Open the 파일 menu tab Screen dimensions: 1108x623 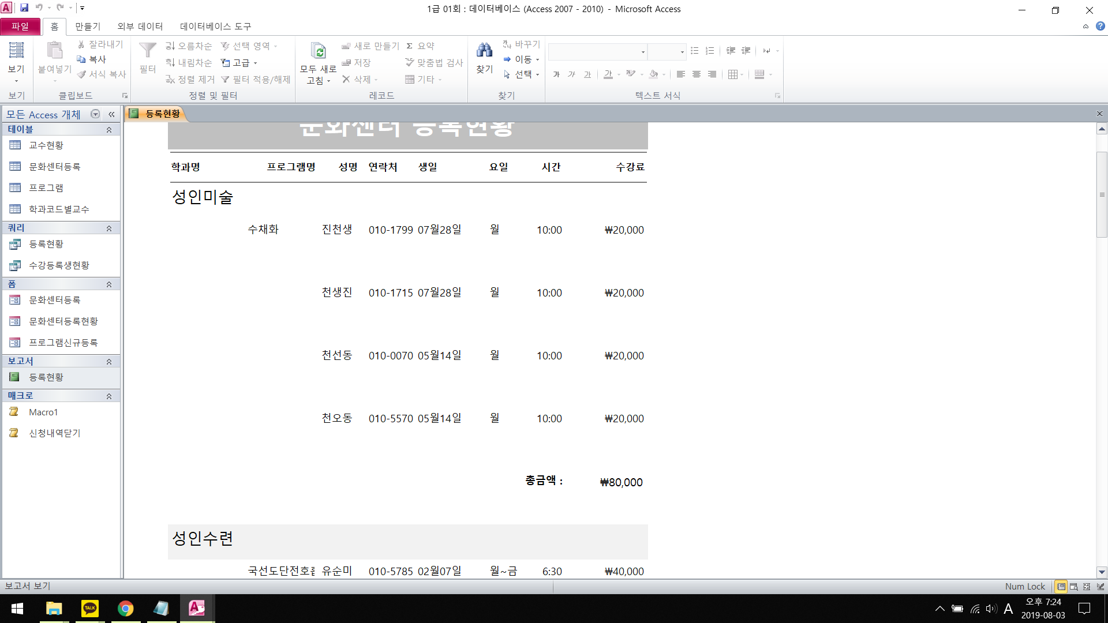[x=20, y=27]
